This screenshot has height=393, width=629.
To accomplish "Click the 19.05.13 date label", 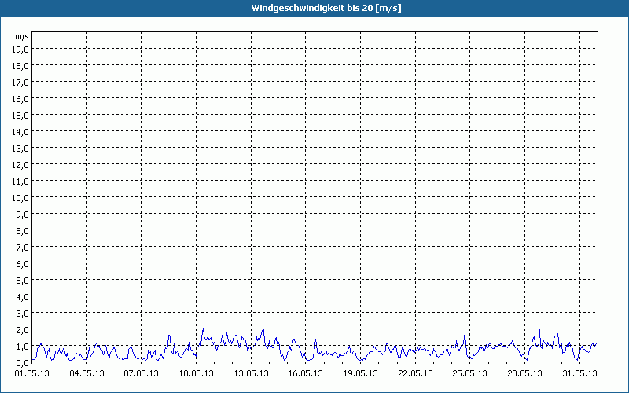I will click(361, 373).
